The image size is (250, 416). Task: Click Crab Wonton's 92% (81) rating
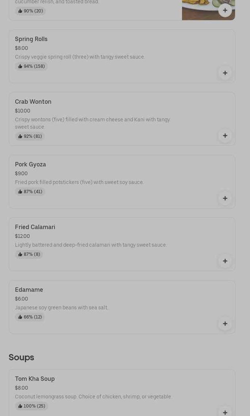tap(30, 136)
